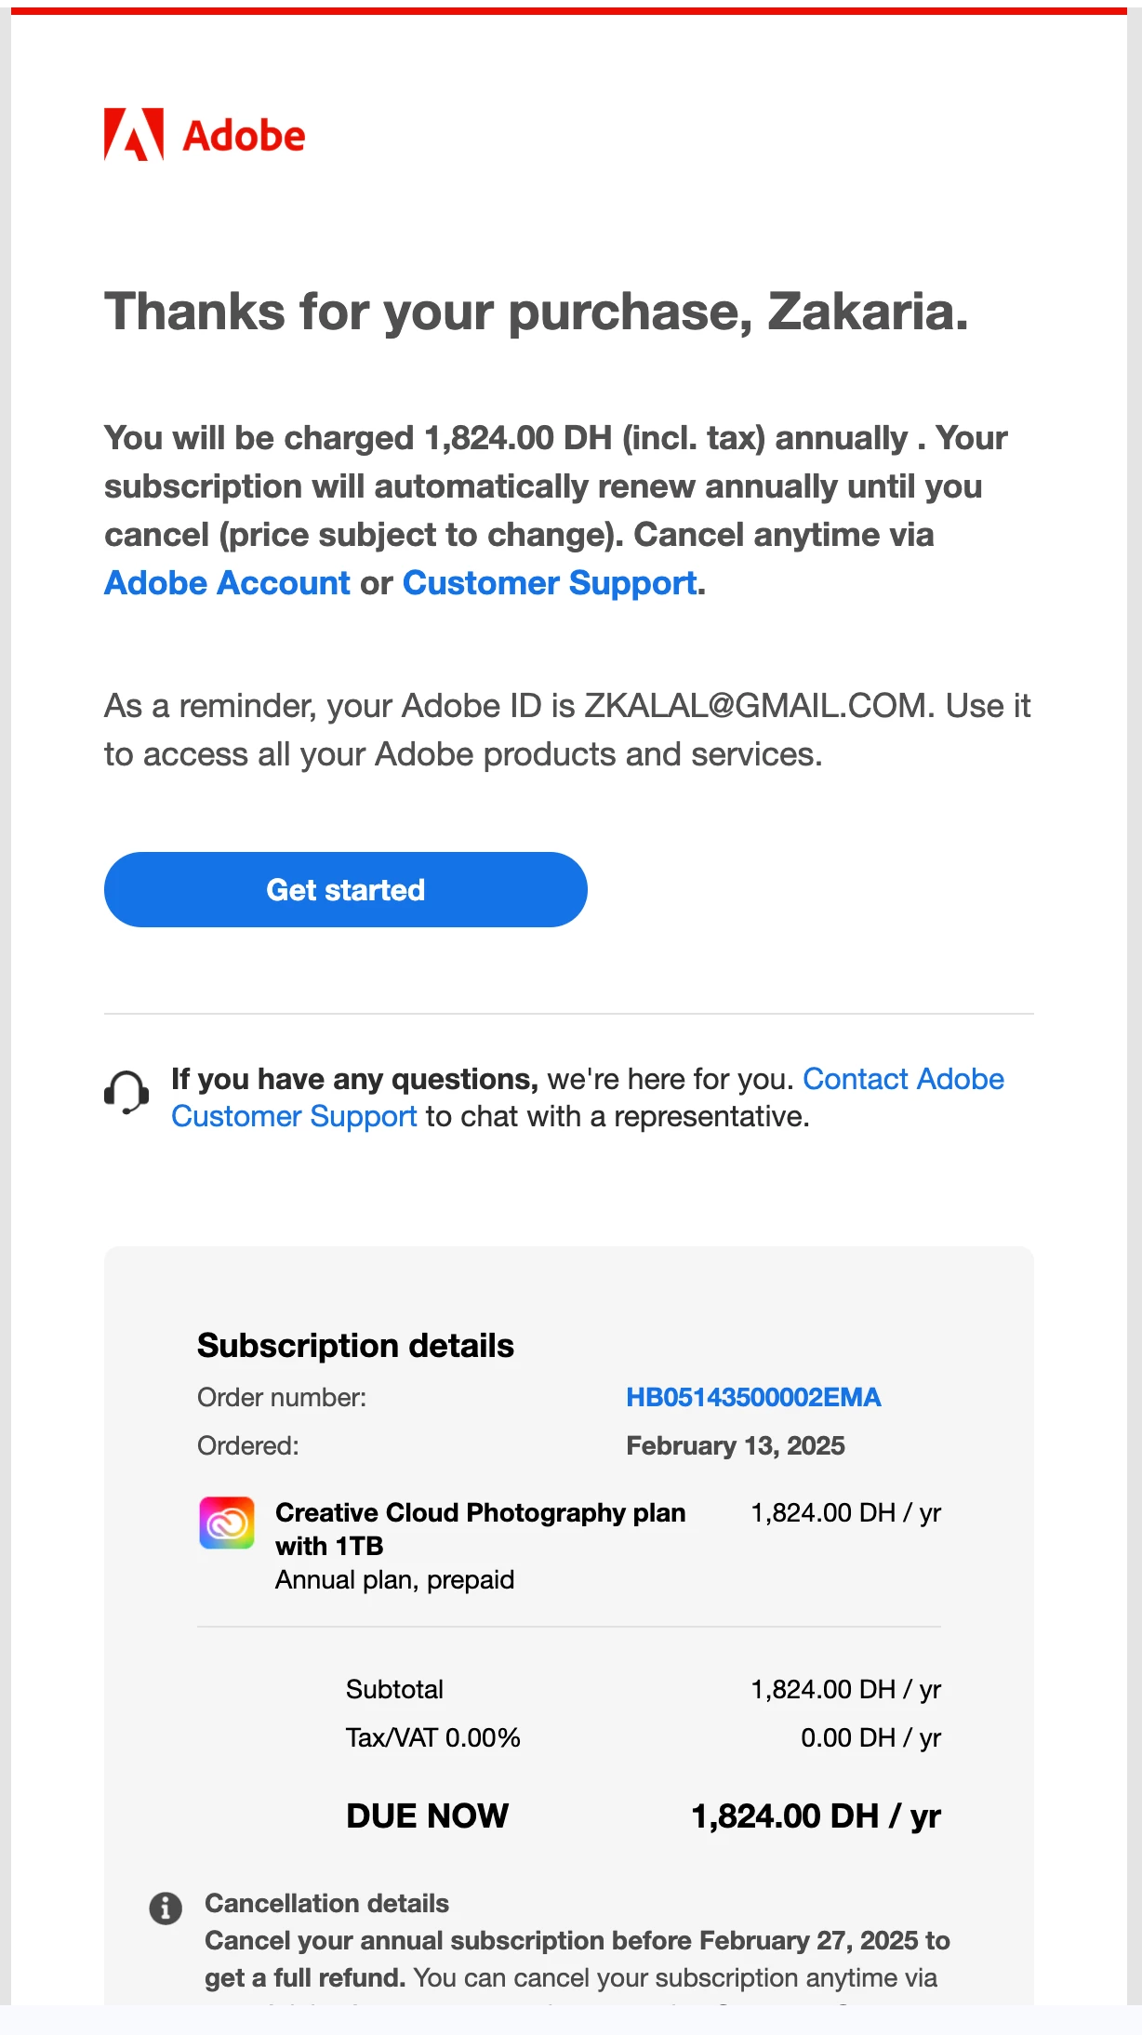
Task: Click the ZKALAL@GMAIL.COM Adobe ID text
Action: (x=757, y=706)
